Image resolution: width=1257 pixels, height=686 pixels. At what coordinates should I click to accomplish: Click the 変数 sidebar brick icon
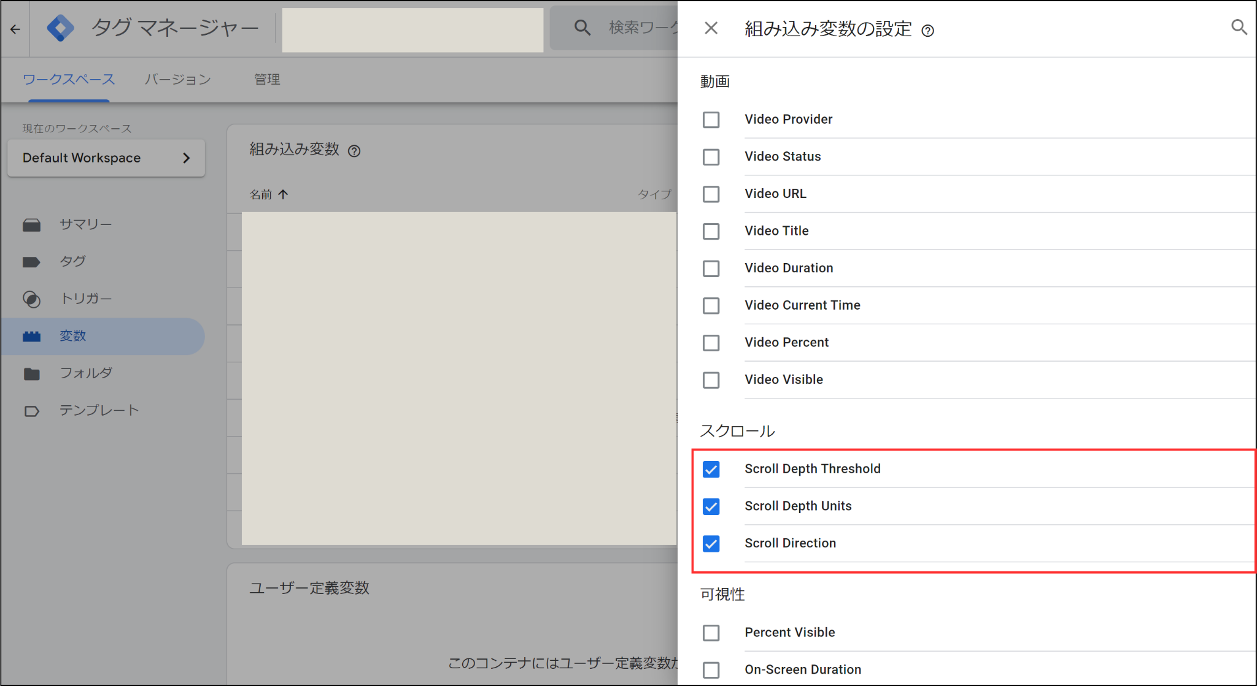[31, 337]
